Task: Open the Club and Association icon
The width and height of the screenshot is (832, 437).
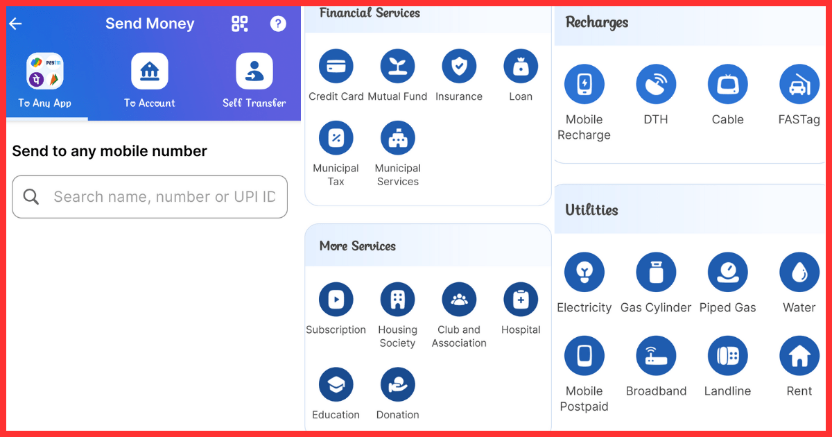Action: pyautogui.click(x=459, y=300)
